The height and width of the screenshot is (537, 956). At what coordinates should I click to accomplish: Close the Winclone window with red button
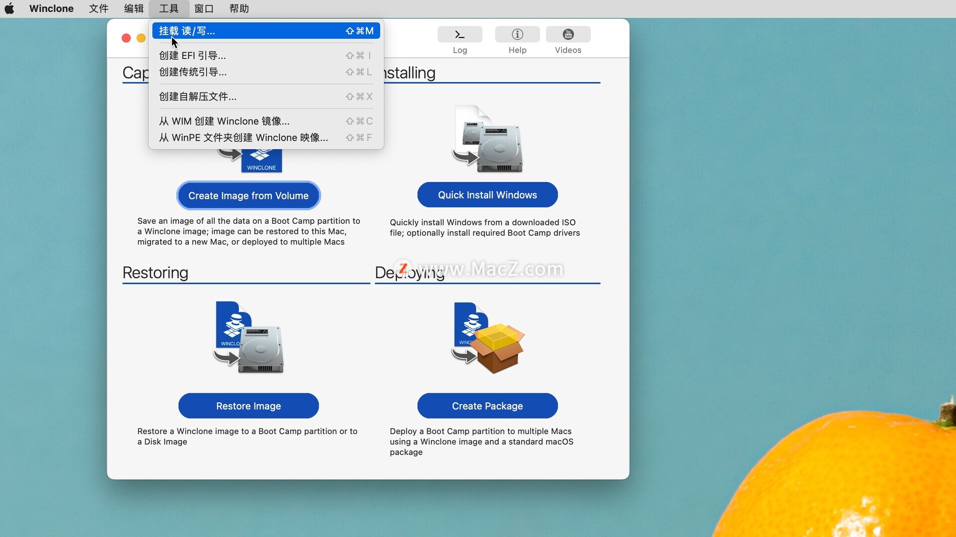click(x=126, y=38)
